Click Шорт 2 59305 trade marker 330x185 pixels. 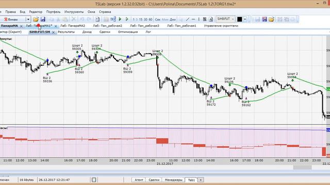[x=77, y=47]
